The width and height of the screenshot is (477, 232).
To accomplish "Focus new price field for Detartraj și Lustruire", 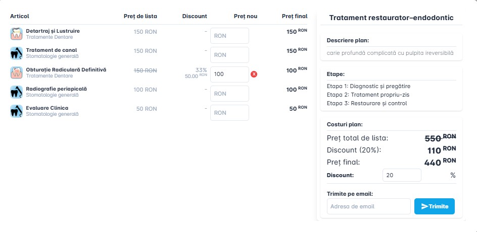I will pyautogui.click(x=229, y=36).
